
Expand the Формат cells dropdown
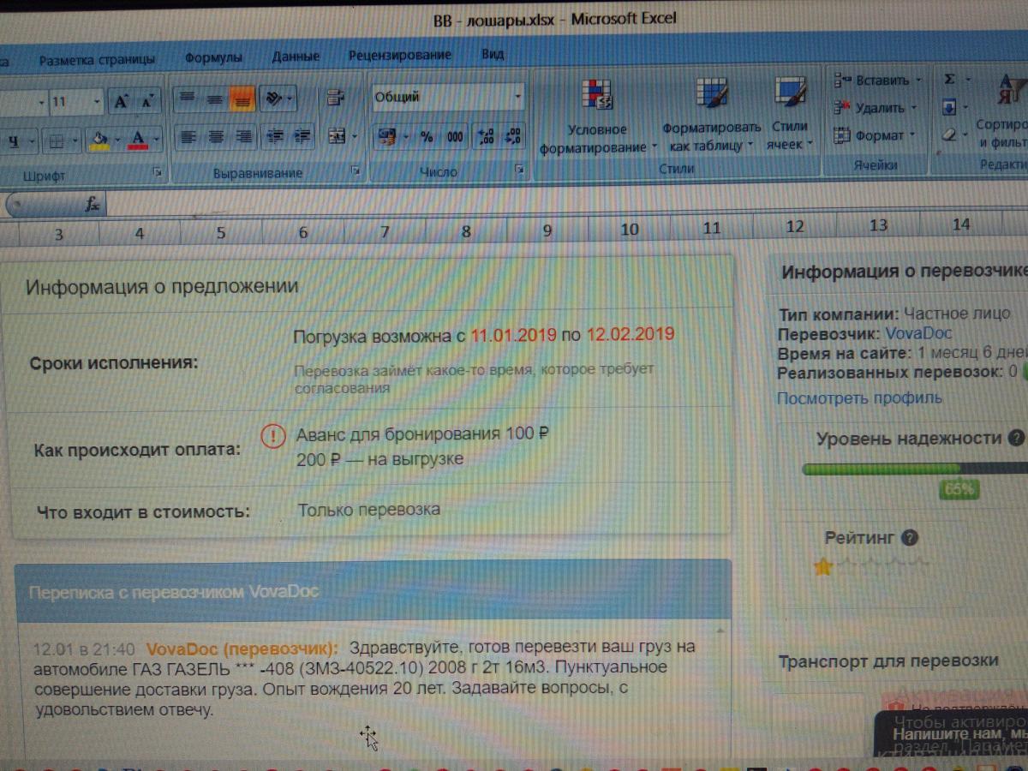913,135
